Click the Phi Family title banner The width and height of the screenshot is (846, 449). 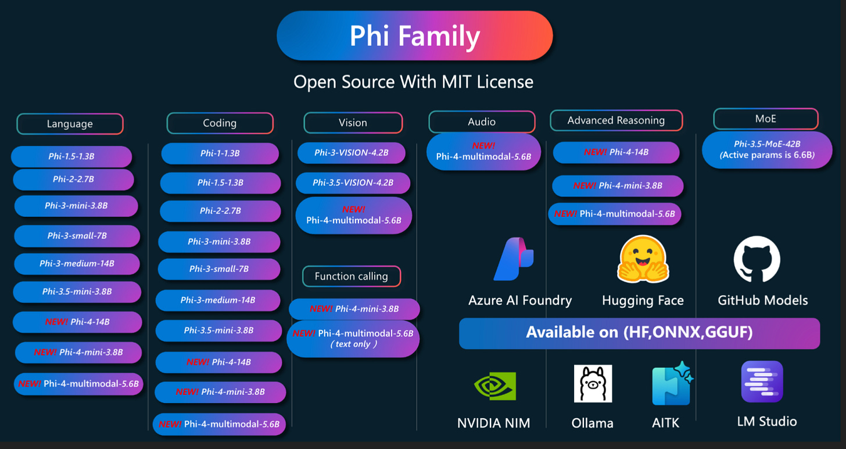[x=414, y=35]
